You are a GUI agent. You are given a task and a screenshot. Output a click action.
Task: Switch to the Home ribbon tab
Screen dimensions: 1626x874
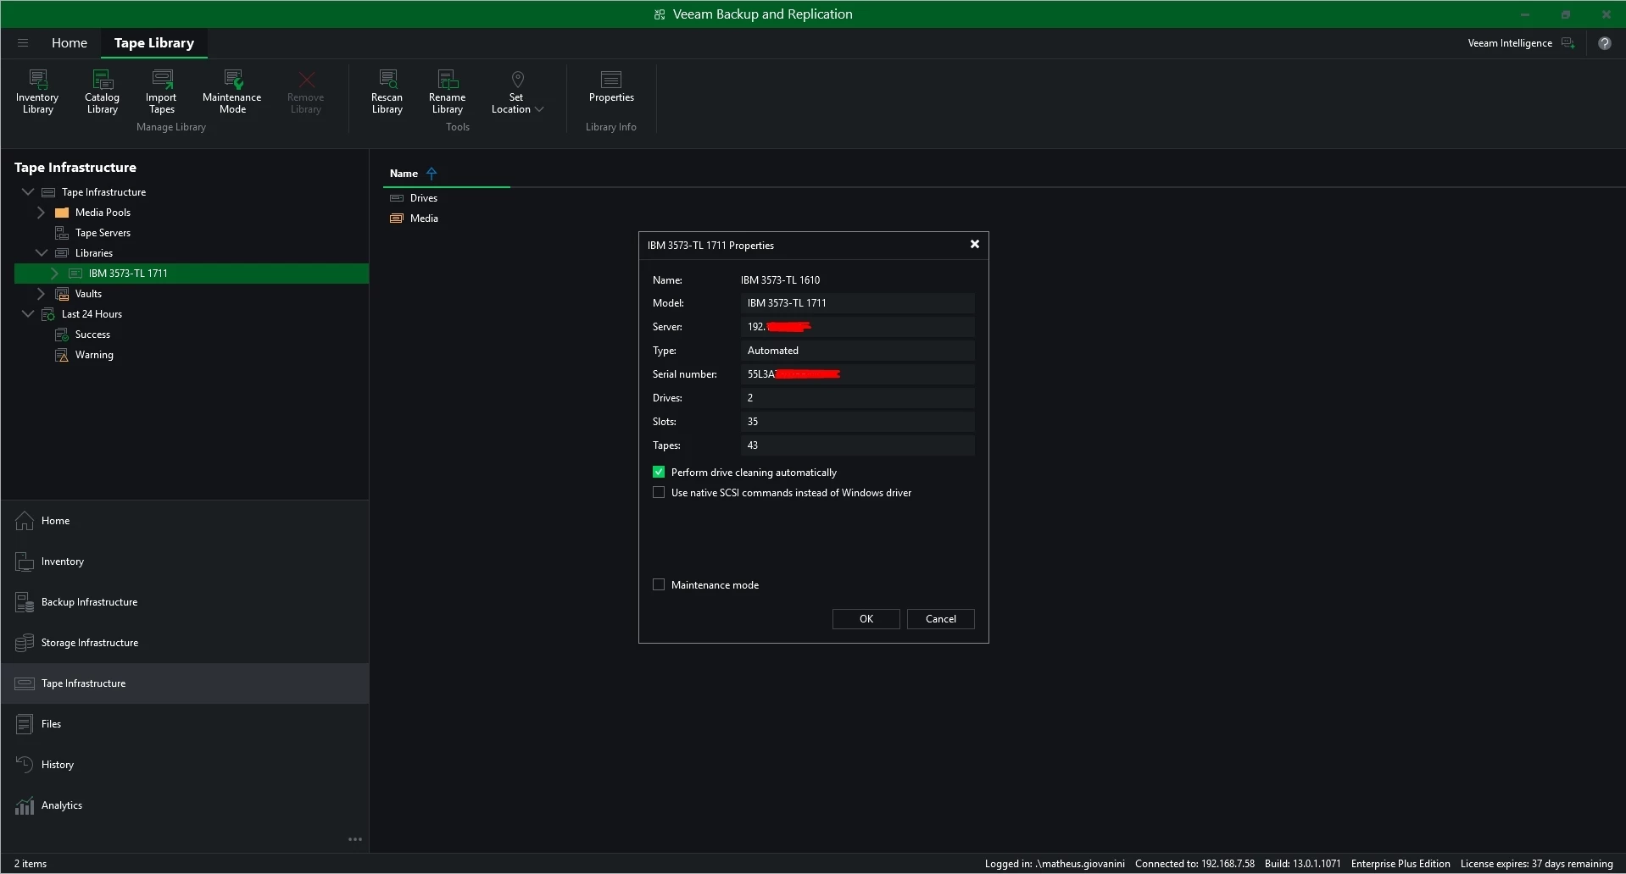70,43
